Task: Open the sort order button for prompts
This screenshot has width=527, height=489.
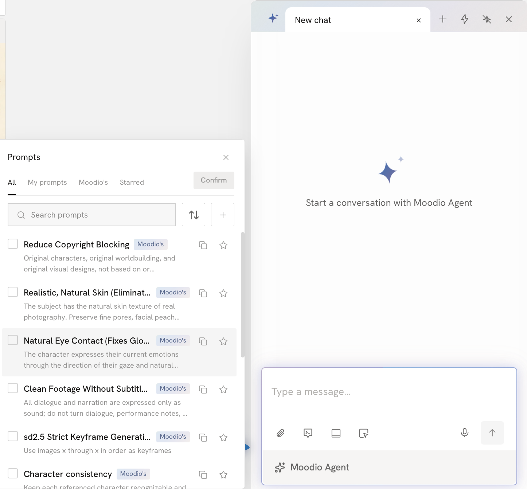Action: [x=194, y=215]
